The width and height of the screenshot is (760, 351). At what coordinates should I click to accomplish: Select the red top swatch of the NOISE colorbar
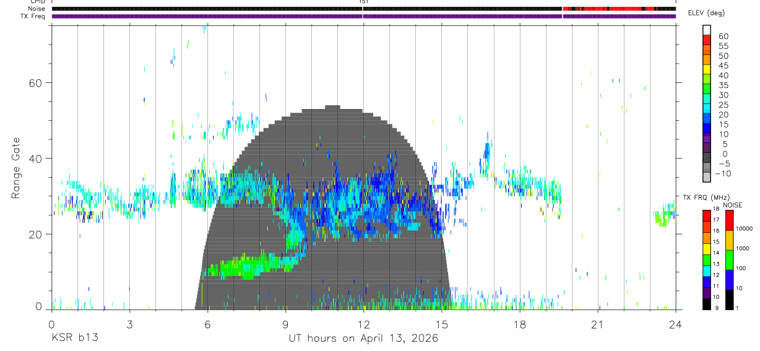[x=730, y=221]
